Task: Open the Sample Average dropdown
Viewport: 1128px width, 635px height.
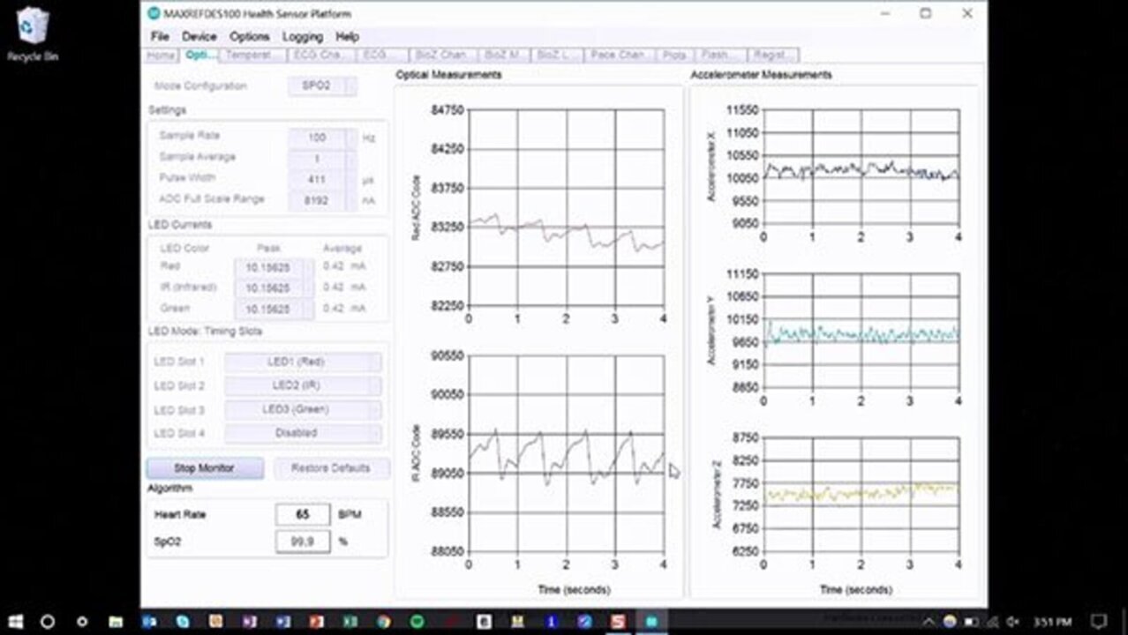Action: [x=323, y=159]
